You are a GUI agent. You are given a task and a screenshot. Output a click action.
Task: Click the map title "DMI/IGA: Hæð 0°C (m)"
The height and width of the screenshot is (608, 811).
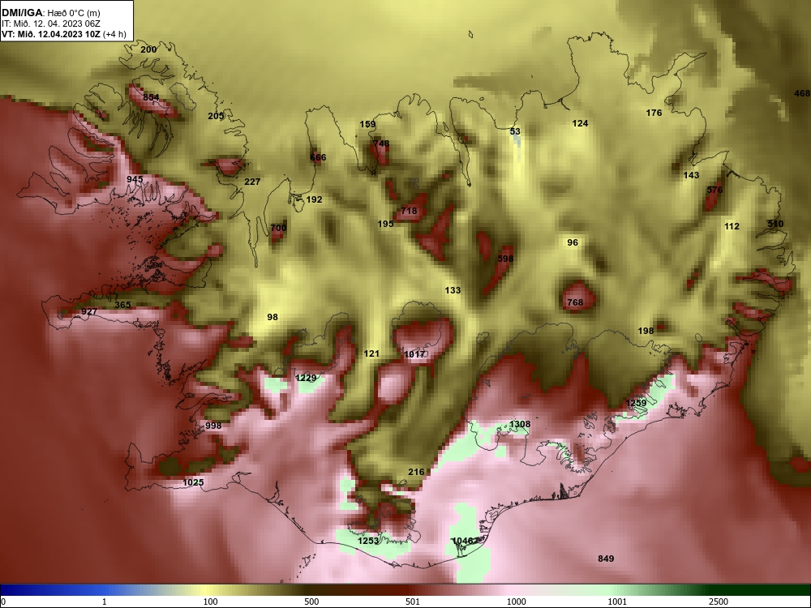(x=50, y=13)
